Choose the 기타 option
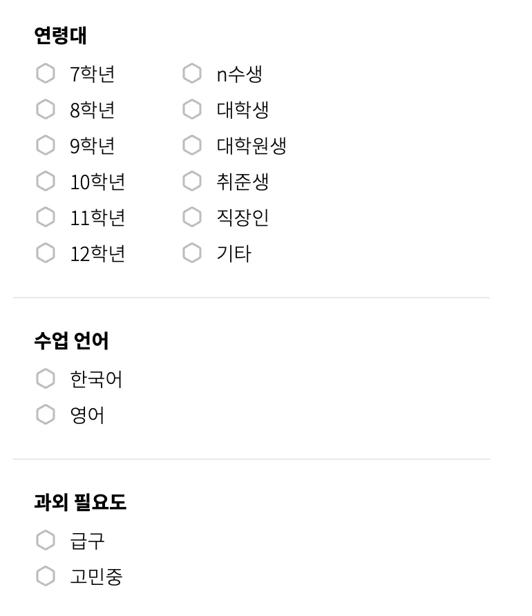 click(x=192, y=253)
